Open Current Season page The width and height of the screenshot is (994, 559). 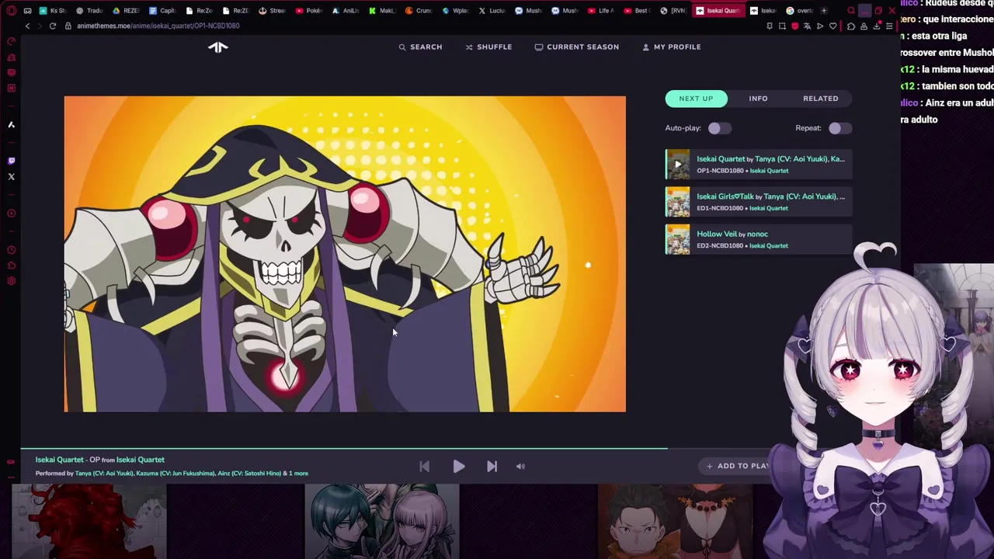(x=577, y=47)
